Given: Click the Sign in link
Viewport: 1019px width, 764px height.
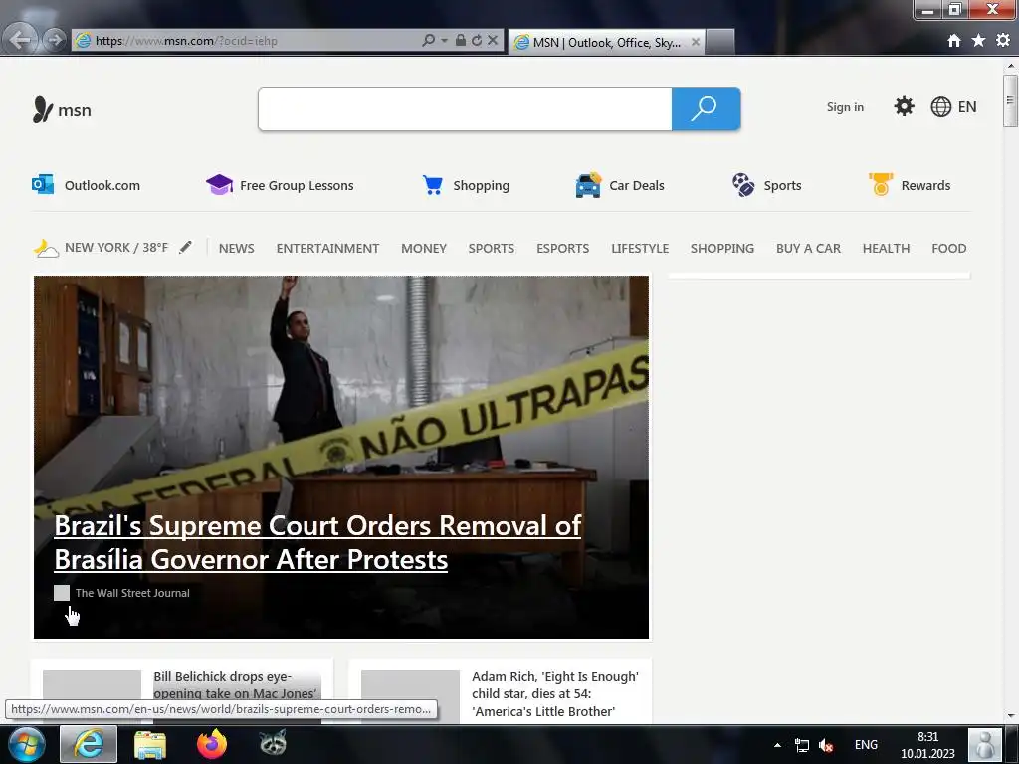Looking at the screenshot, I should click(845, 107).
